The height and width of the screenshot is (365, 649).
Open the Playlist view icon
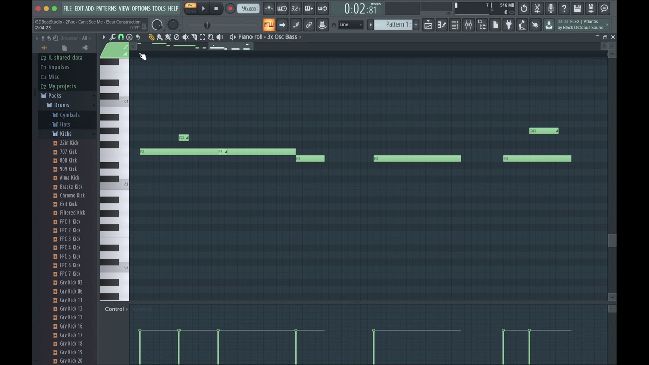(x=428, y=25)
